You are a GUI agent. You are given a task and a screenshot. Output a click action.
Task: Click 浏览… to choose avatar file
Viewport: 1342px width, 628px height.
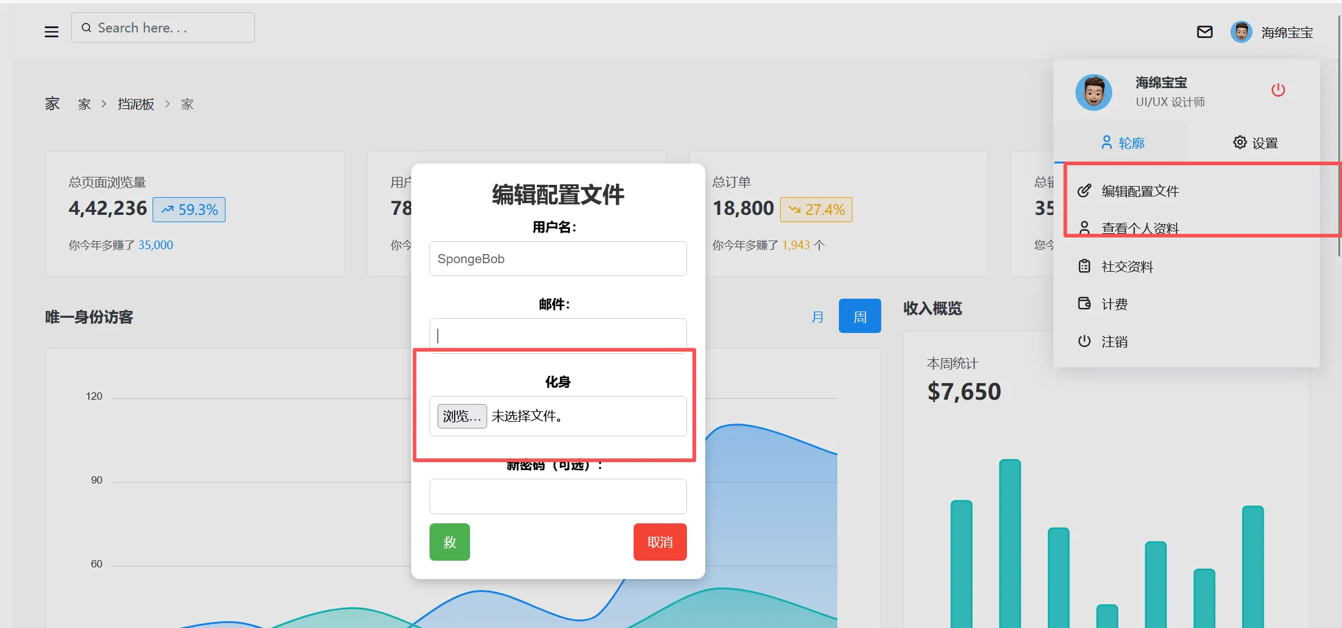461,416
